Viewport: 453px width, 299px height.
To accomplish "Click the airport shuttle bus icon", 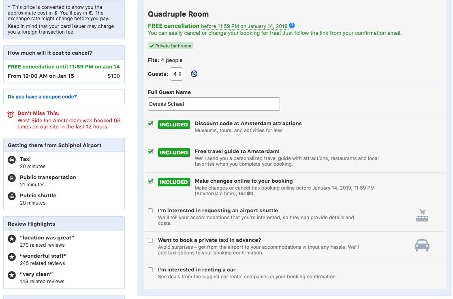I will pos(422,216).
